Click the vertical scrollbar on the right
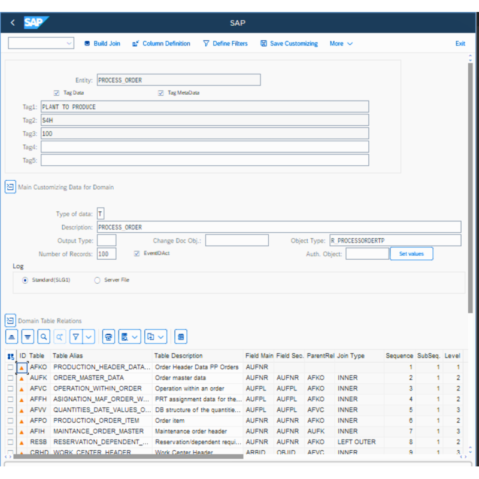Viewport: 479px width, 479px height. 471,180
